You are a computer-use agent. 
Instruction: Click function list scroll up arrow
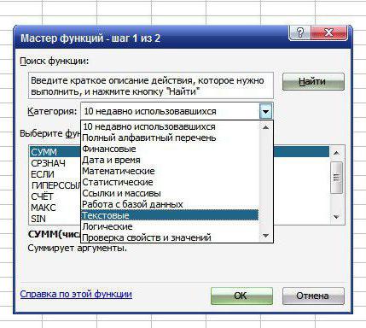click(337, 153)
